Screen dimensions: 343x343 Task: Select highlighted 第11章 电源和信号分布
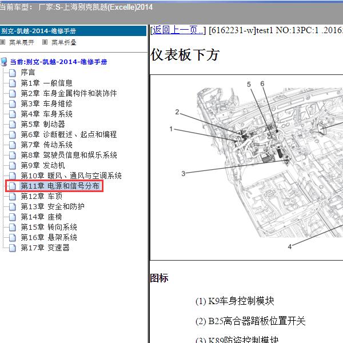(60, 186)
